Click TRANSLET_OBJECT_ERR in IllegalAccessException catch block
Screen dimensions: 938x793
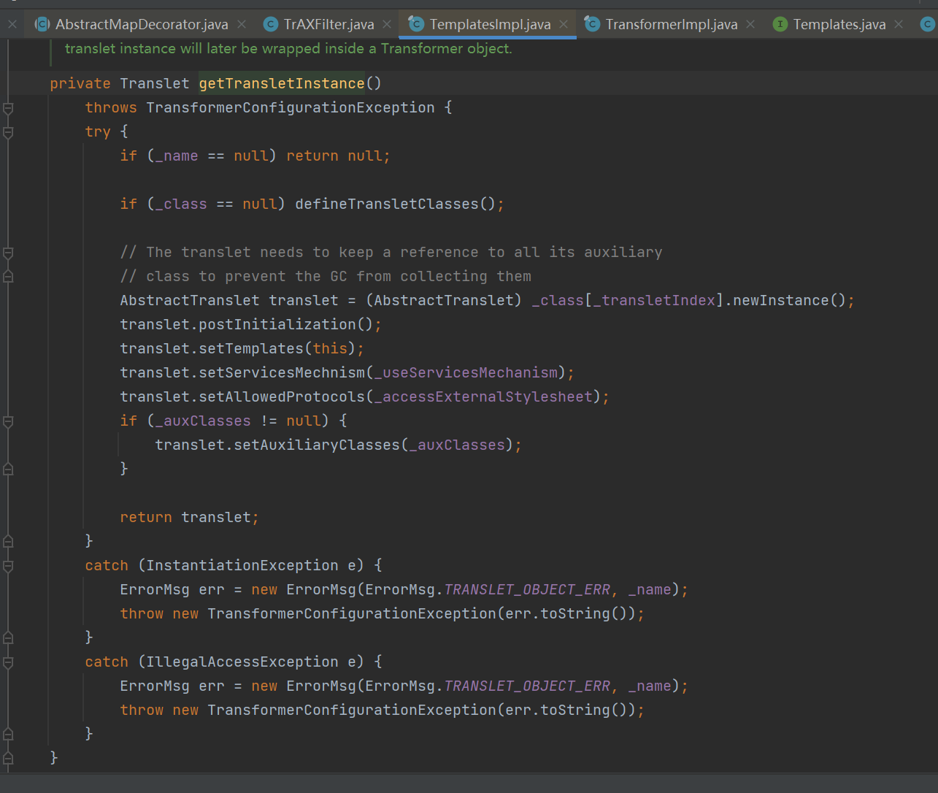point(527,686)
